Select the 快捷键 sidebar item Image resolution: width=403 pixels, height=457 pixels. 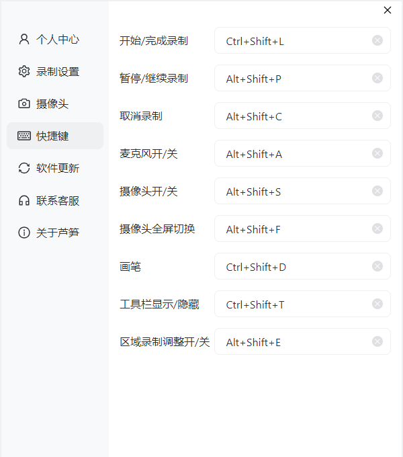coord(55,136)
